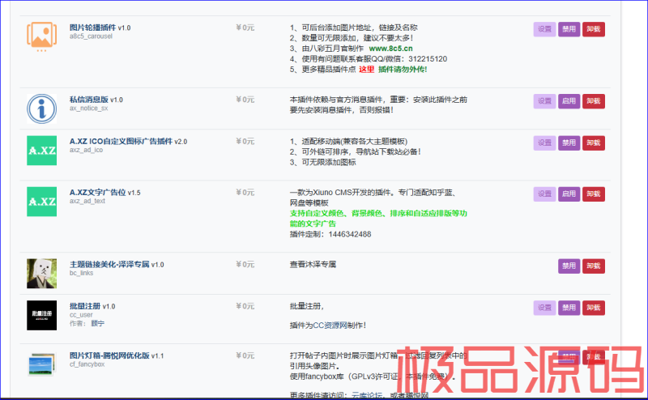Screen dimensions: 648x400
Task: Uninstall the 图片轮播插件 plugin
Action: pyautogui.click(x=594, y=29)
